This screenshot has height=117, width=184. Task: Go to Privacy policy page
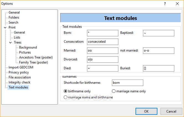tap(19, 72)
